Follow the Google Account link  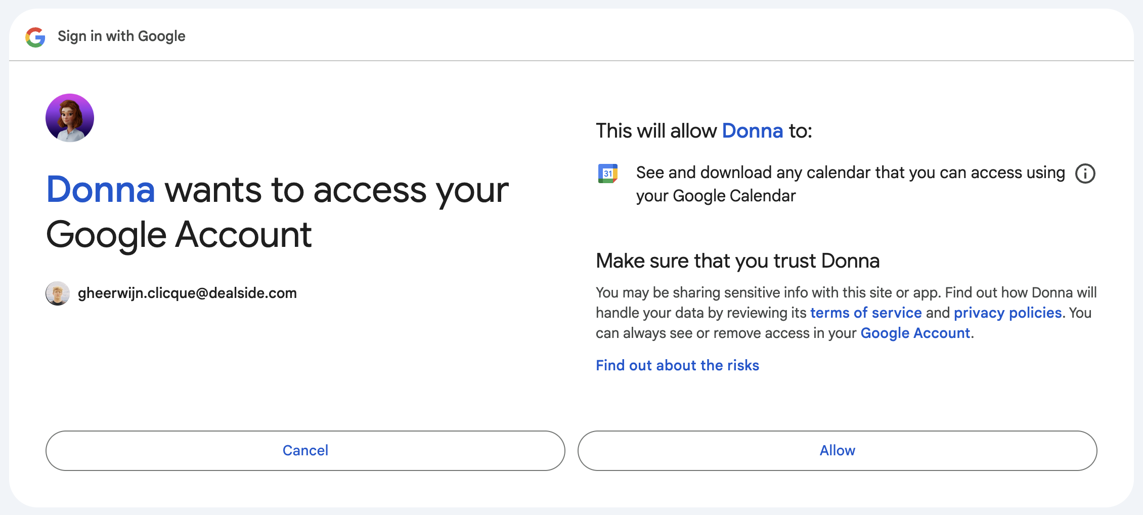point(915,333)
